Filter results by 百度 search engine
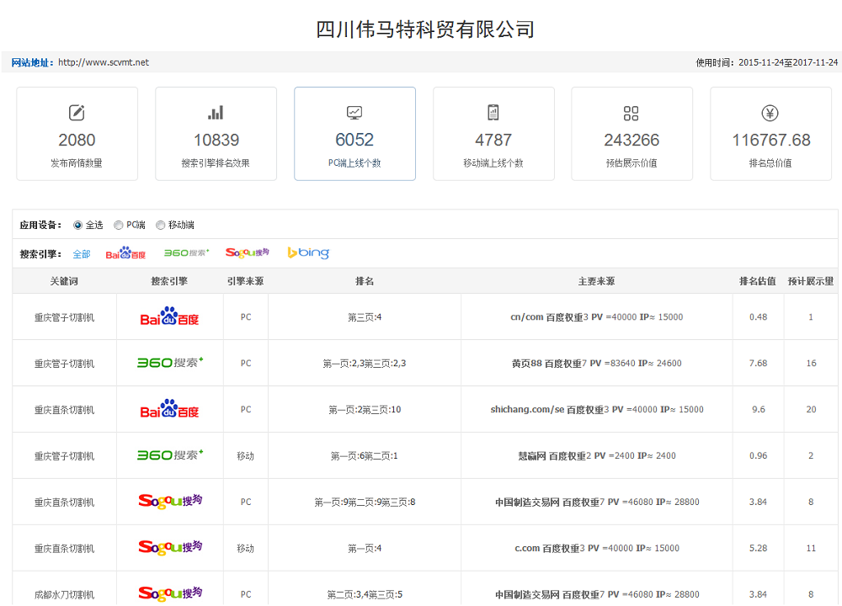The height and width of the screenshot is (606, 842). point(125,252)
